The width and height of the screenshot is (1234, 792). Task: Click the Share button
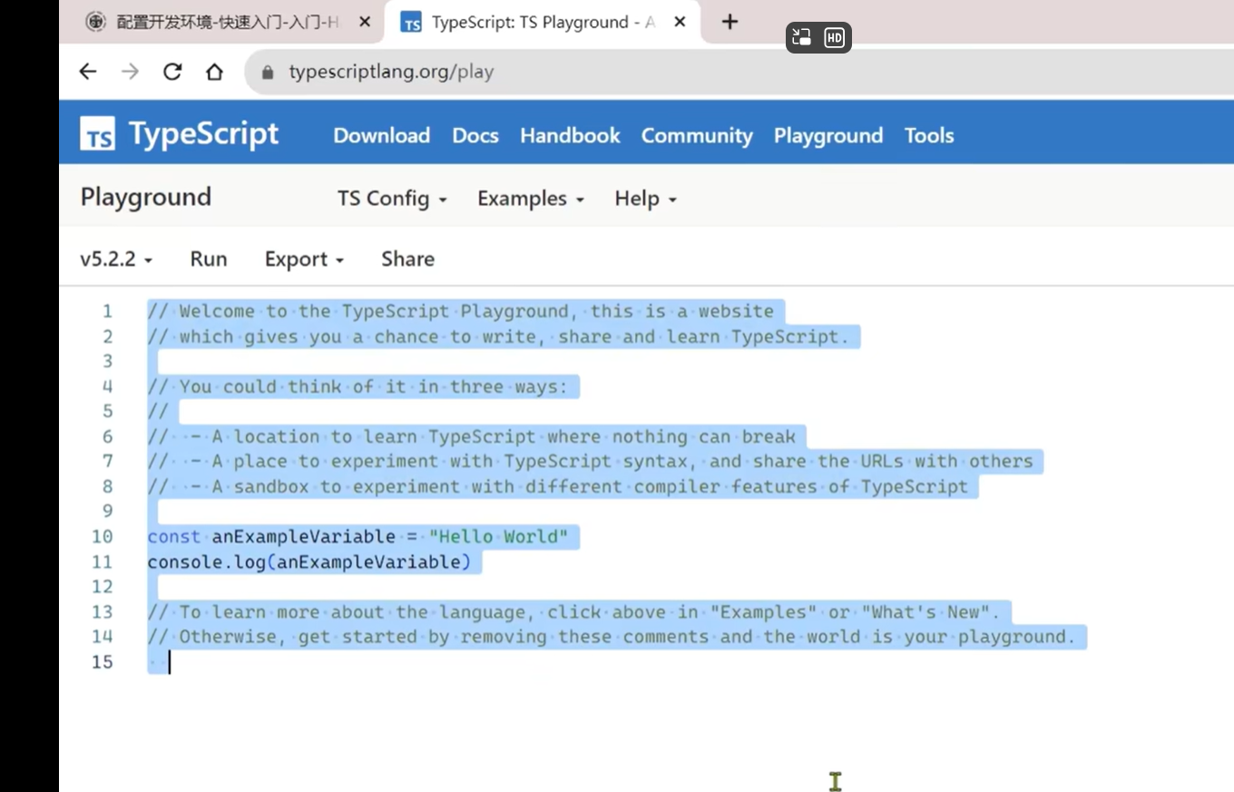pyautogui.click(x=407, y=259)
